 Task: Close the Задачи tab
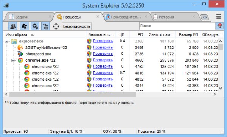(x=50, y=17)
